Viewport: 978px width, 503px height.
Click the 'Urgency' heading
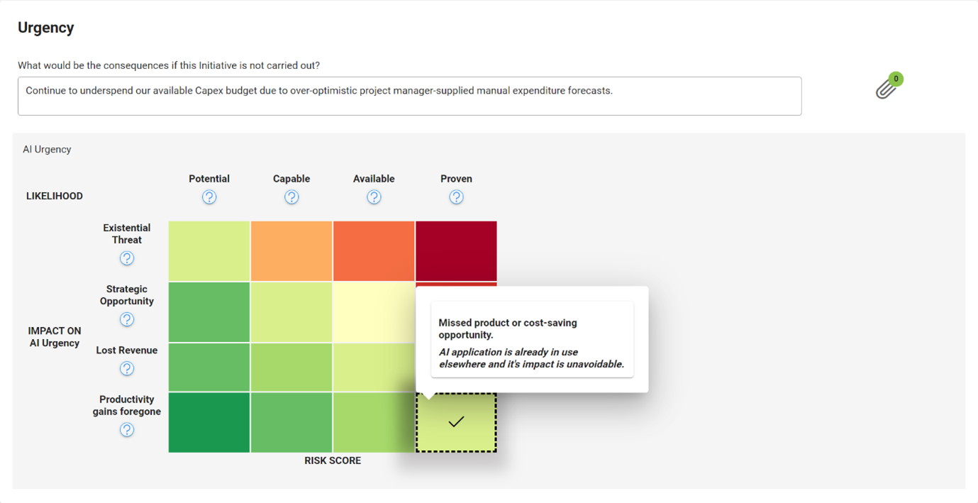46,28
